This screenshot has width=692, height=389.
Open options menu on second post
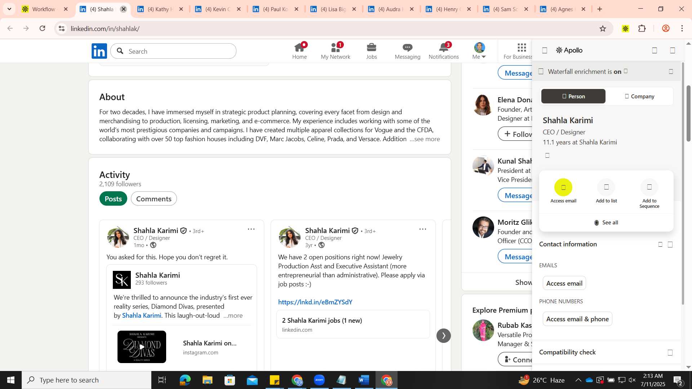[422, 229]
